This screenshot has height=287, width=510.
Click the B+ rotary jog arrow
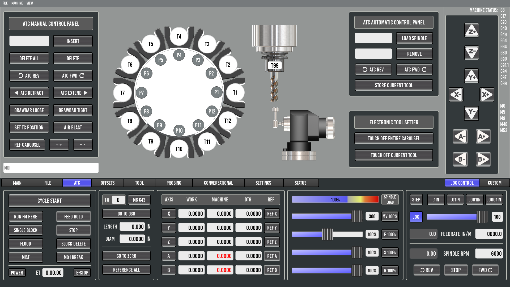tap(483, 159)
